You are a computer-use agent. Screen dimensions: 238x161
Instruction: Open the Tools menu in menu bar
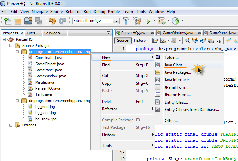(141, 12)
